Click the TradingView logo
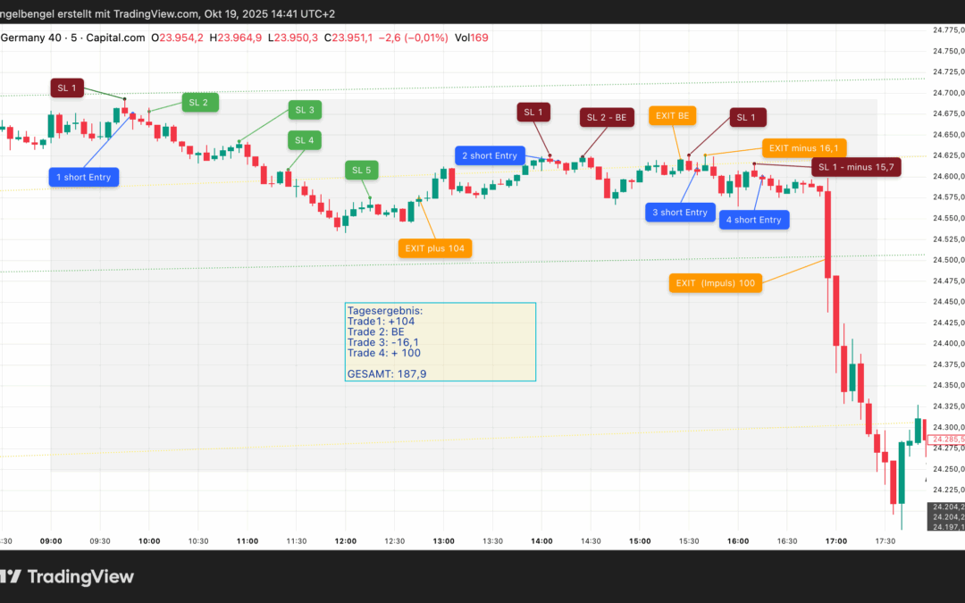Image resolution: width=965 pixels, height=603 pixels. click(x=67, y=577)
